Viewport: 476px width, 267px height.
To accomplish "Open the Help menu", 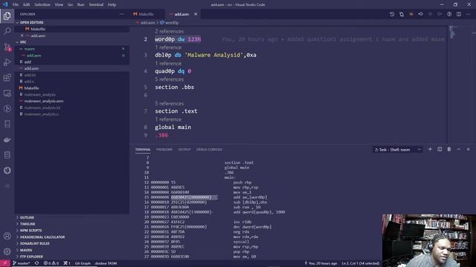I will (x=112, y=4).
